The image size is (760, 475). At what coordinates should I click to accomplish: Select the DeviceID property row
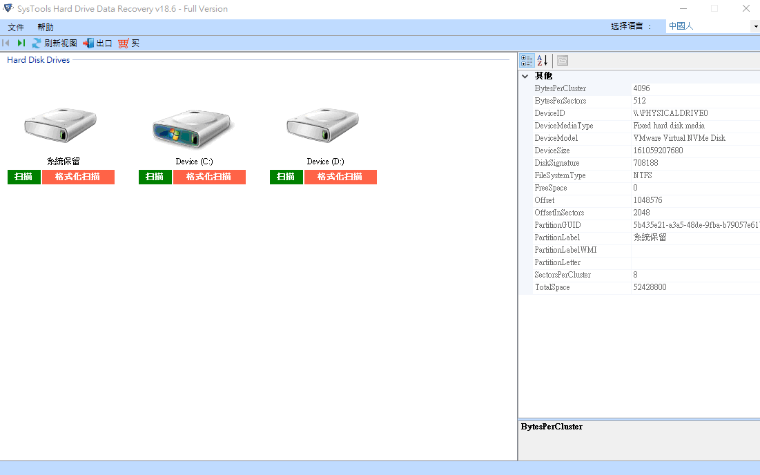coord(647,113)
